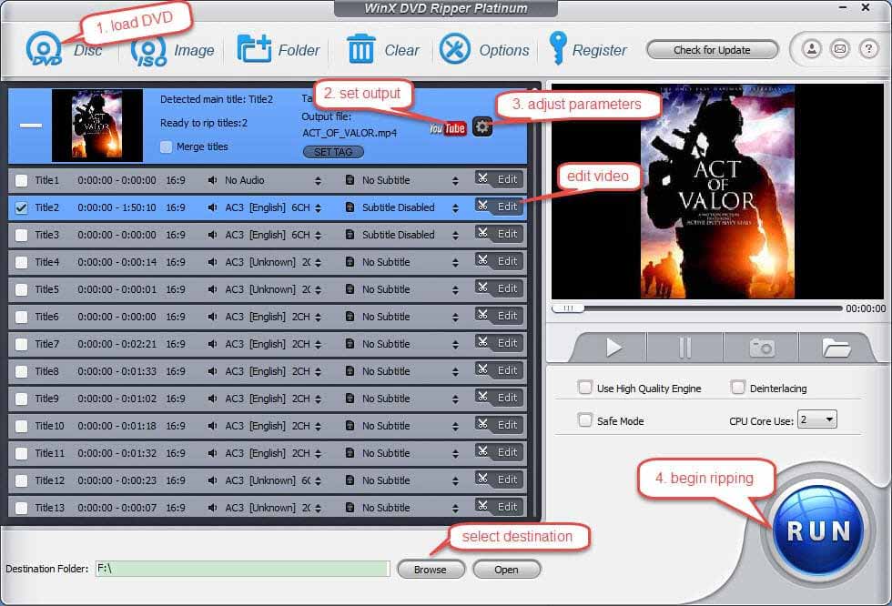Click Browse for destination folder

(431, 570)
